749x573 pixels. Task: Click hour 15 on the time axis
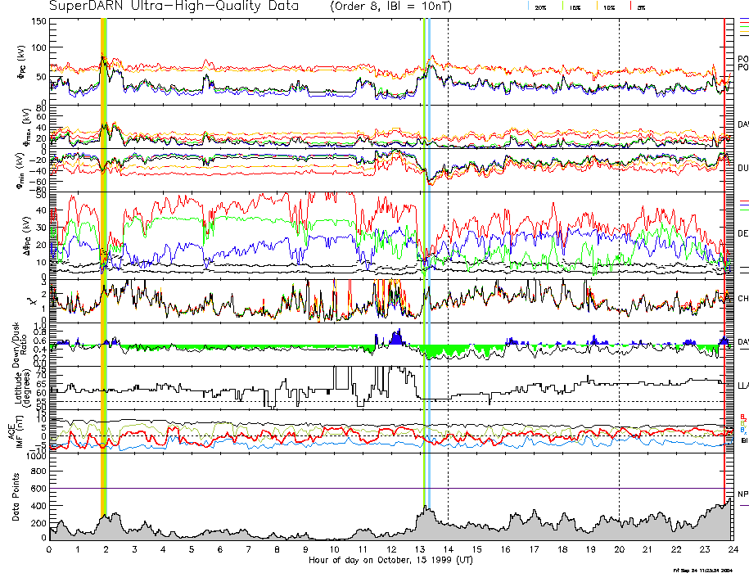tap(476, 549)
